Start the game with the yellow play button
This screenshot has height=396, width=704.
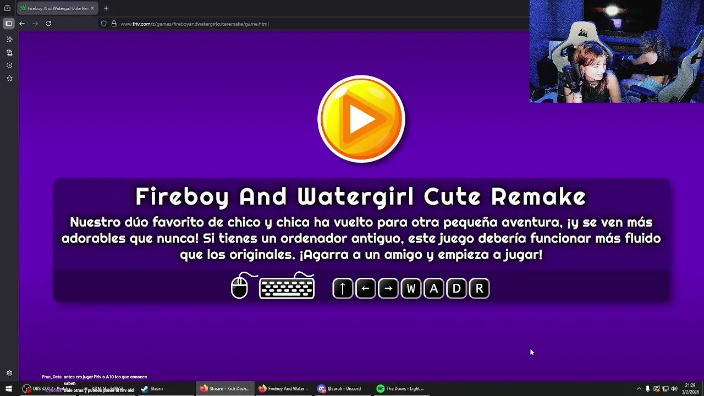click(361, 119)
